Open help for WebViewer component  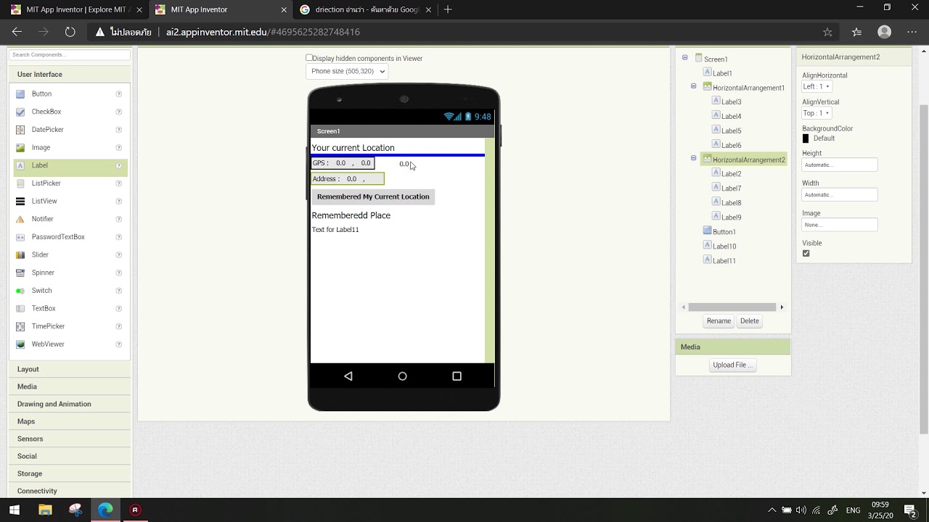click(x=118, y=344)
